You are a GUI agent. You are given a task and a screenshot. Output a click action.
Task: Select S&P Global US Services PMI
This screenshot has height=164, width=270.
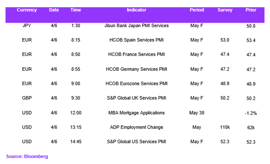(x=136, y=142)
